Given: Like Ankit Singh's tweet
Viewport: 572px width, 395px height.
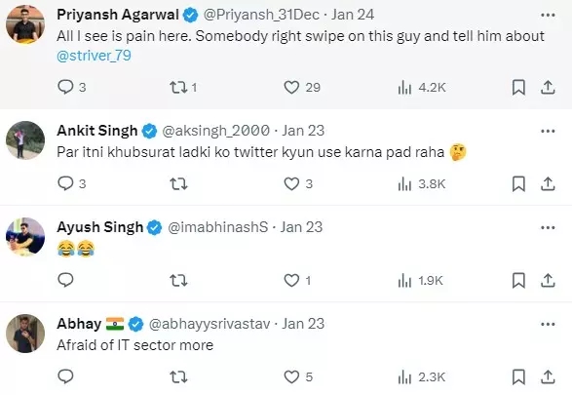Looking at the screenshot, I should coord(291,183).
